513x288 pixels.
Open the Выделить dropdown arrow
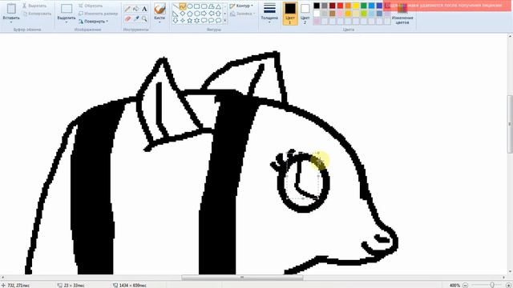pos(67,22)
